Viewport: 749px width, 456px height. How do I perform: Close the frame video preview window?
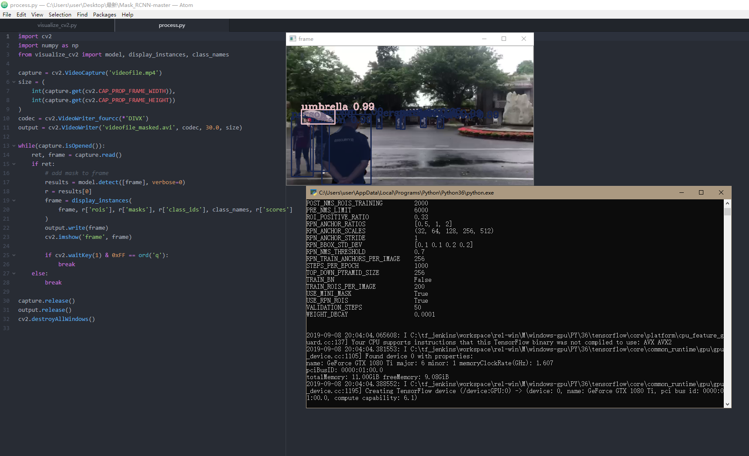tap(524, 39)
